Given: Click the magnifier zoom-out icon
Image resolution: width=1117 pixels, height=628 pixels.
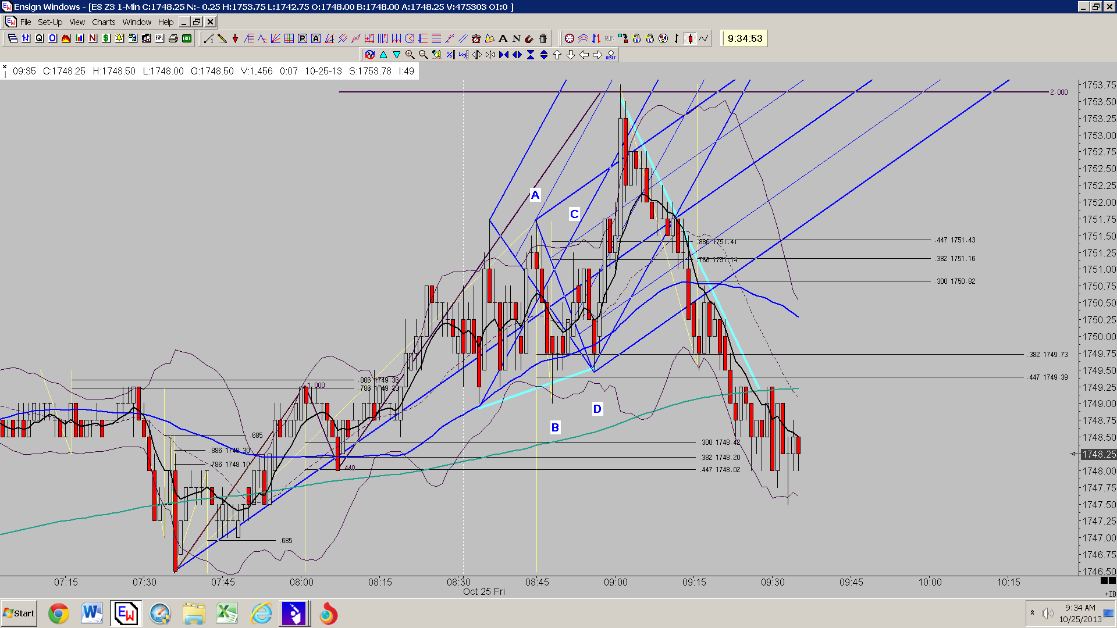Looking at the screenshot, I should (x=423, y=55).
